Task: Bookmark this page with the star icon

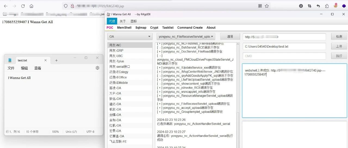Action: click(267, 6)
